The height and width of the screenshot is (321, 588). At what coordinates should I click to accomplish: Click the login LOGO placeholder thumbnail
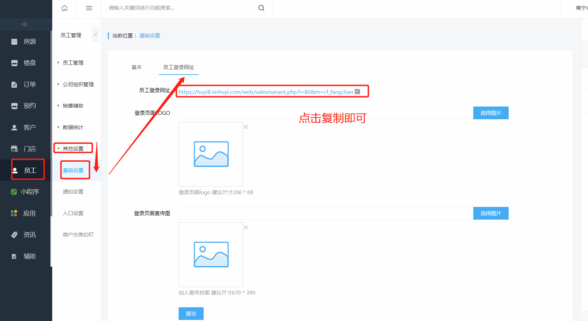point(211,154)
